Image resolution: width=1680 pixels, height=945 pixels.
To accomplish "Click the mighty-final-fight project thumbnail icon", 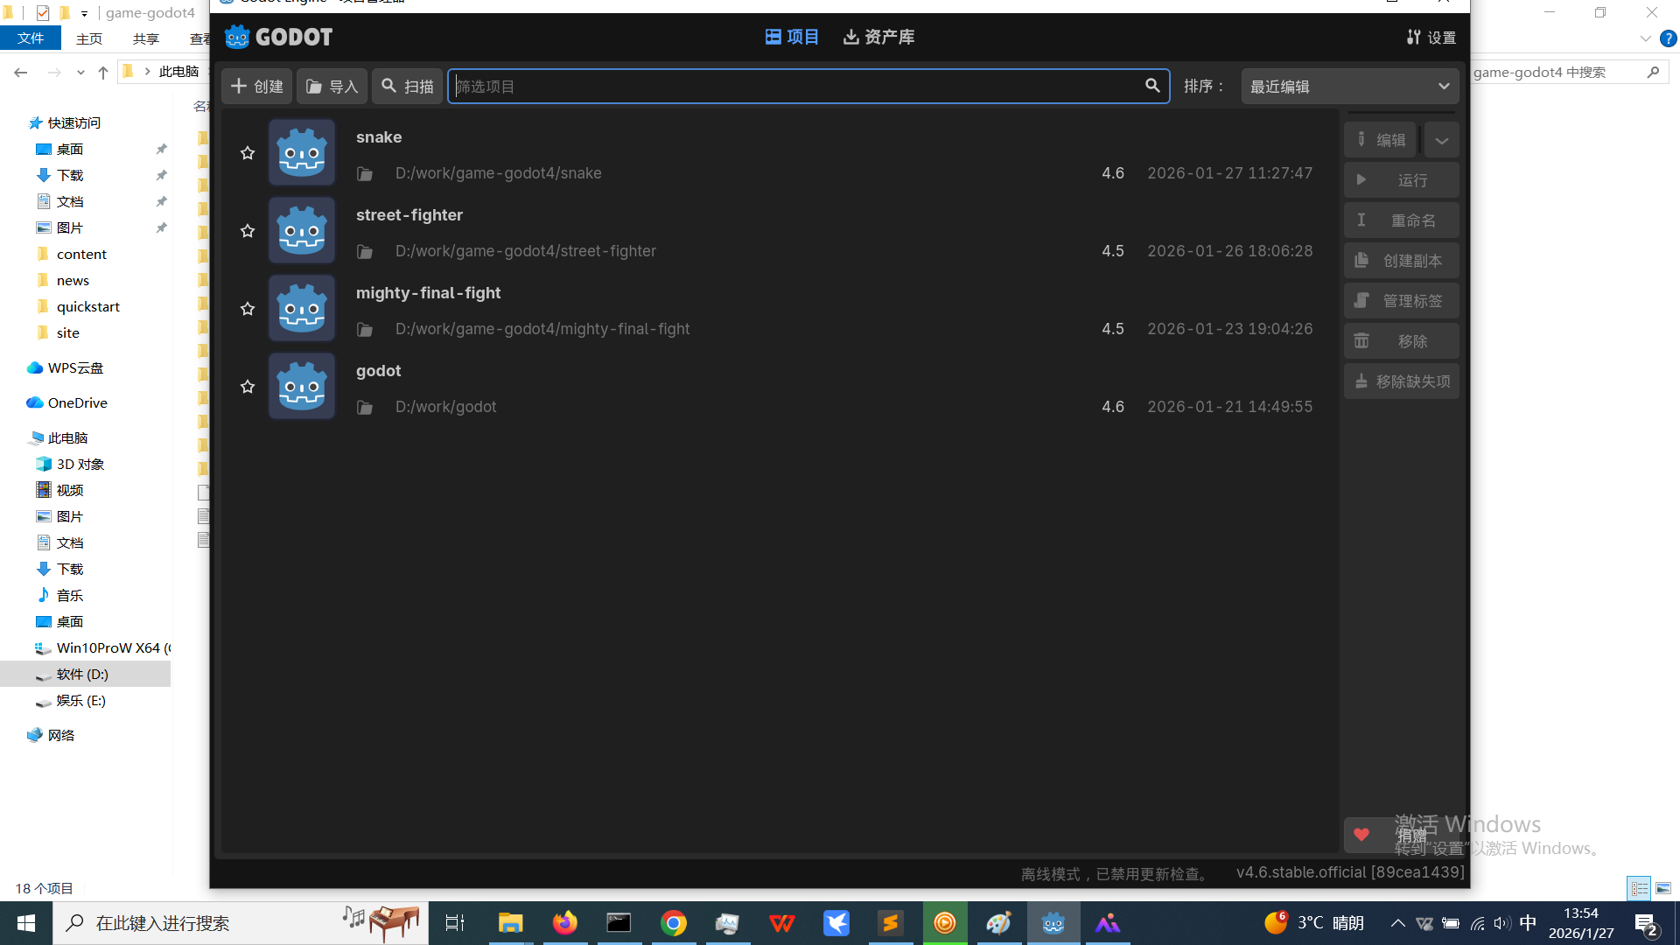I will pos(302,309).
